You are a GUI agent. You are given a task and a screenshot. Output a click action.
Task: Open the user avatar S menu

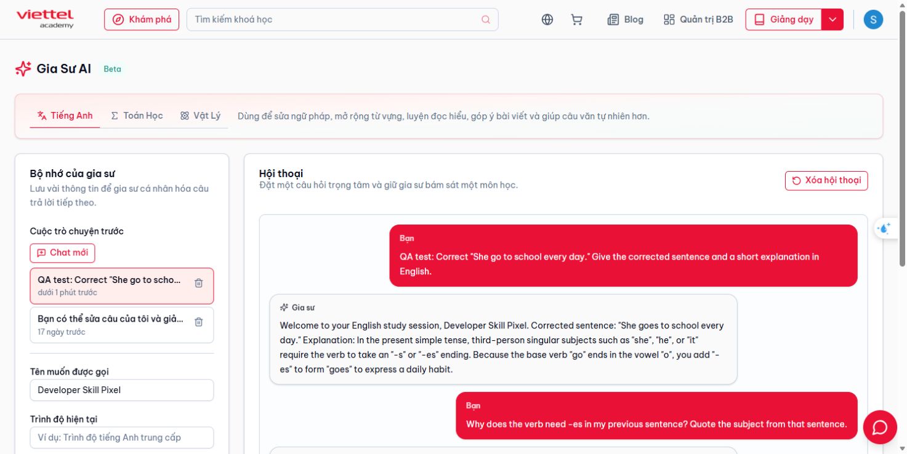pos(873,20)
